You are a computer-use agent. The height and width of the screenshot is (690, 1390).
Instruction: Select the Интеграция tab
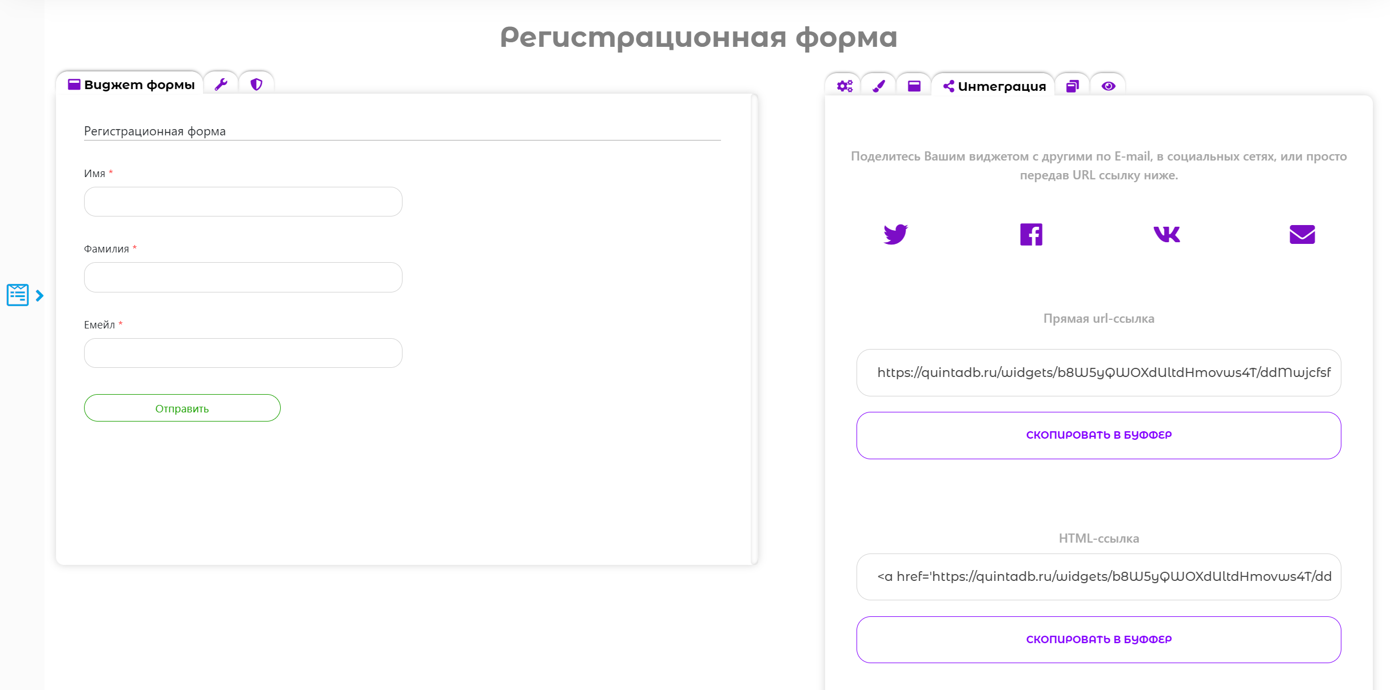pyautogui.click(x=994, y=86)
